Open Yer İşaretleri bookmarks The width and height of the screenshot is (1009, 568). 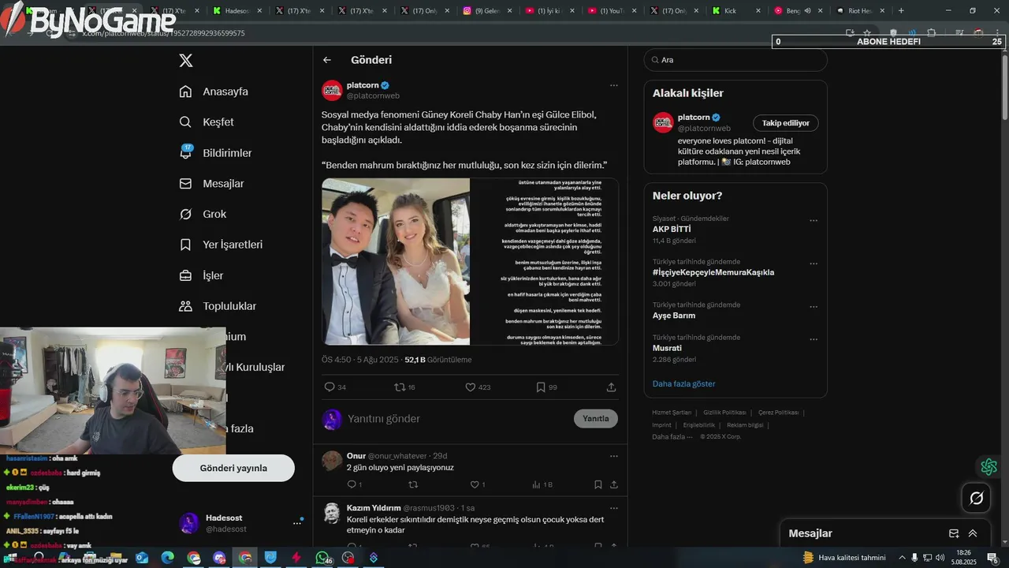(221, 245)
